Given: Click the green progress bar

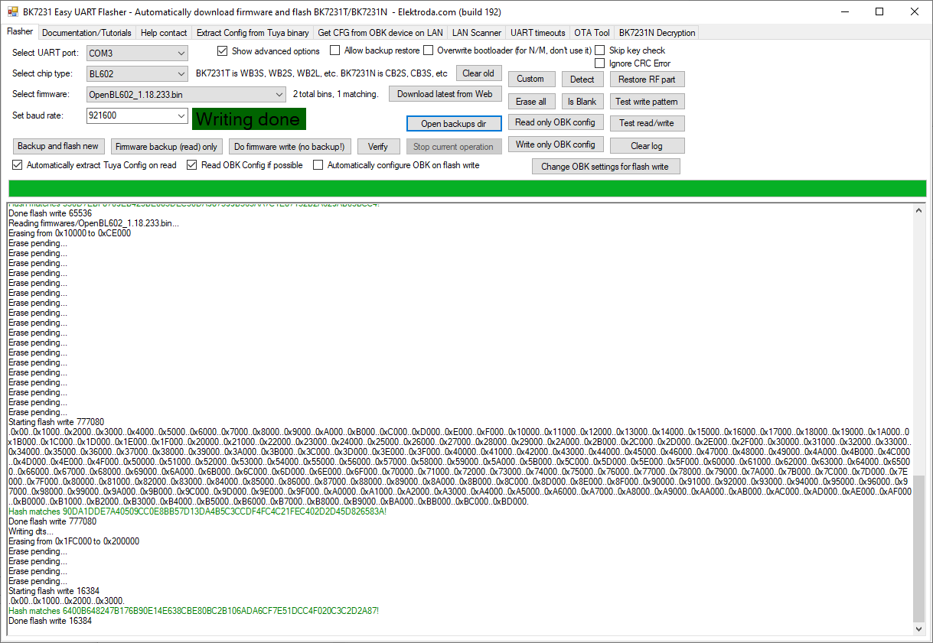Looking at the screenshot, I should pos(467,188).
